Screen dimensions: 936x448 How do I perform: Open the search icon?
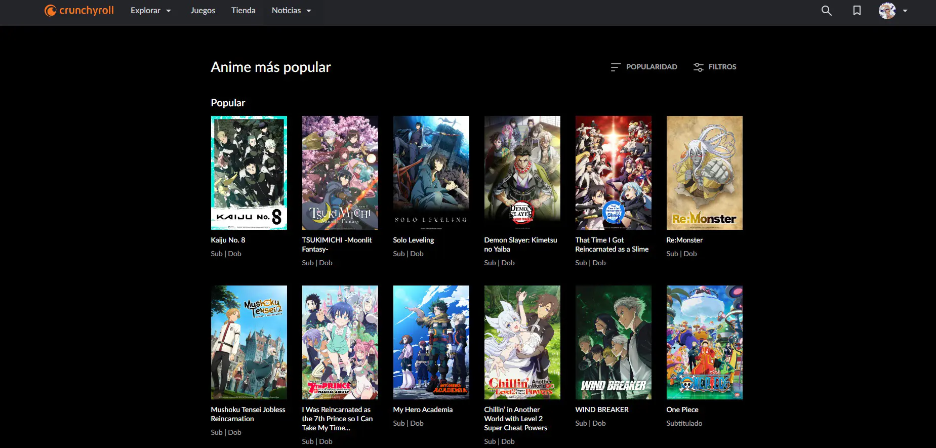pyautogui.click(x=826, y=11)
